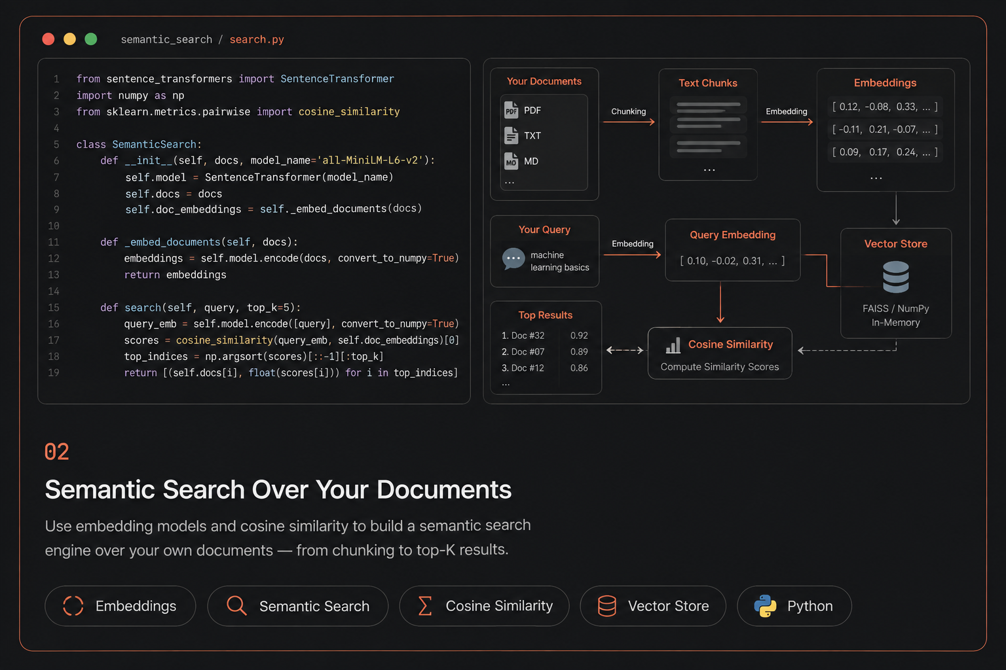Click the Your Documents panel title

pos(544,81)
